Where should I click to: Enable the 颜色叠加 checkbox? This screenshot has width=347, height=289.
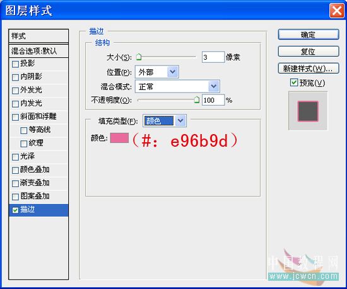click(15, 170)
